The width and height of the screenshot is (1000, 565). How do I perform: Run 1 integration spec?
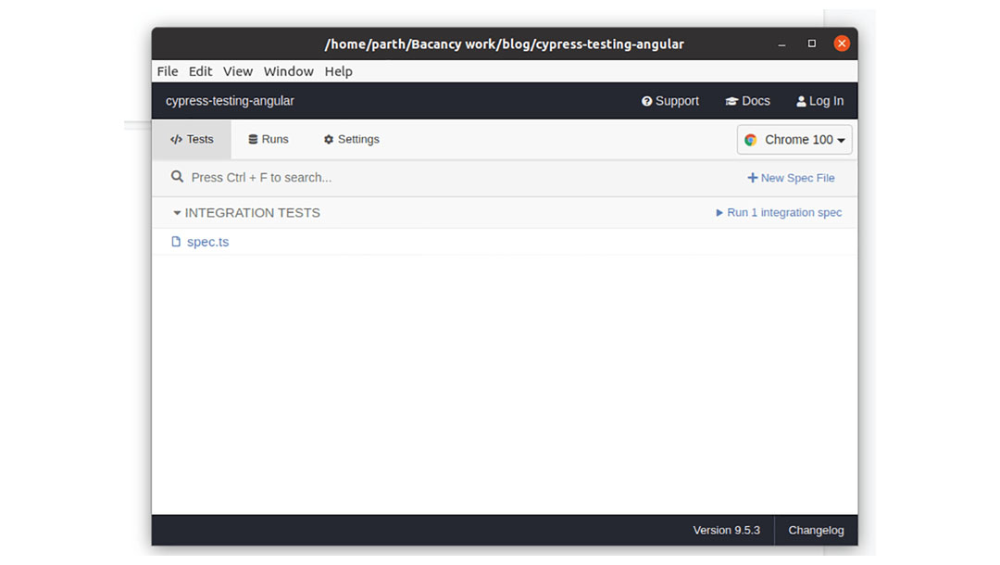click(x=779, y=213)
